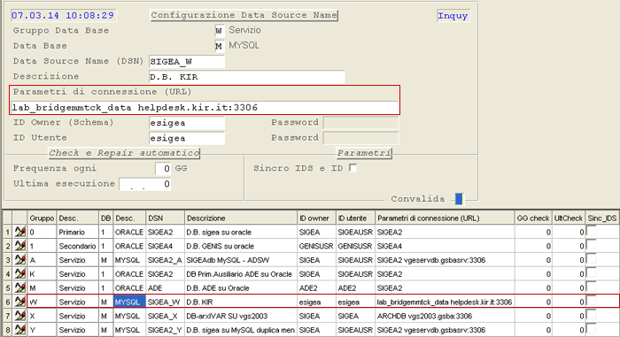Click the edit icon in row 3

[x=19, y=260]
